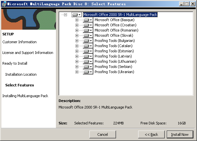Click the drive icon for Proofing Tools (Catalan)
This screenshot has width=197, height=141.
[x=88, y=46]
